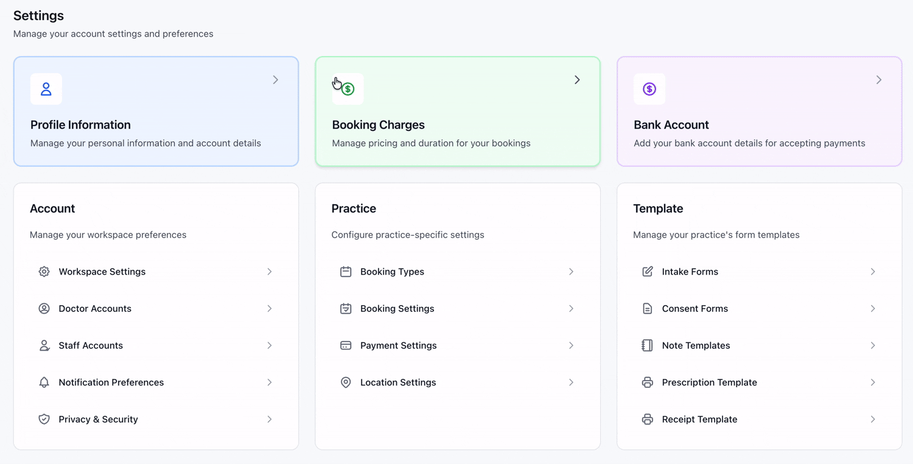Expand the Bank Account card chevron
Image resolution: width=913 pixels, height=464 pixels.
pos(879,80)
